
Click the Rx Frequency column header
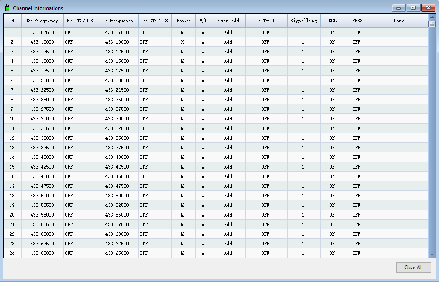click(x=42, y=21)
